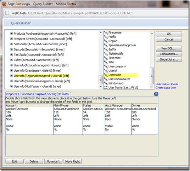
Task: Select User Name( Last, First) field
Action: coord(123,87)
